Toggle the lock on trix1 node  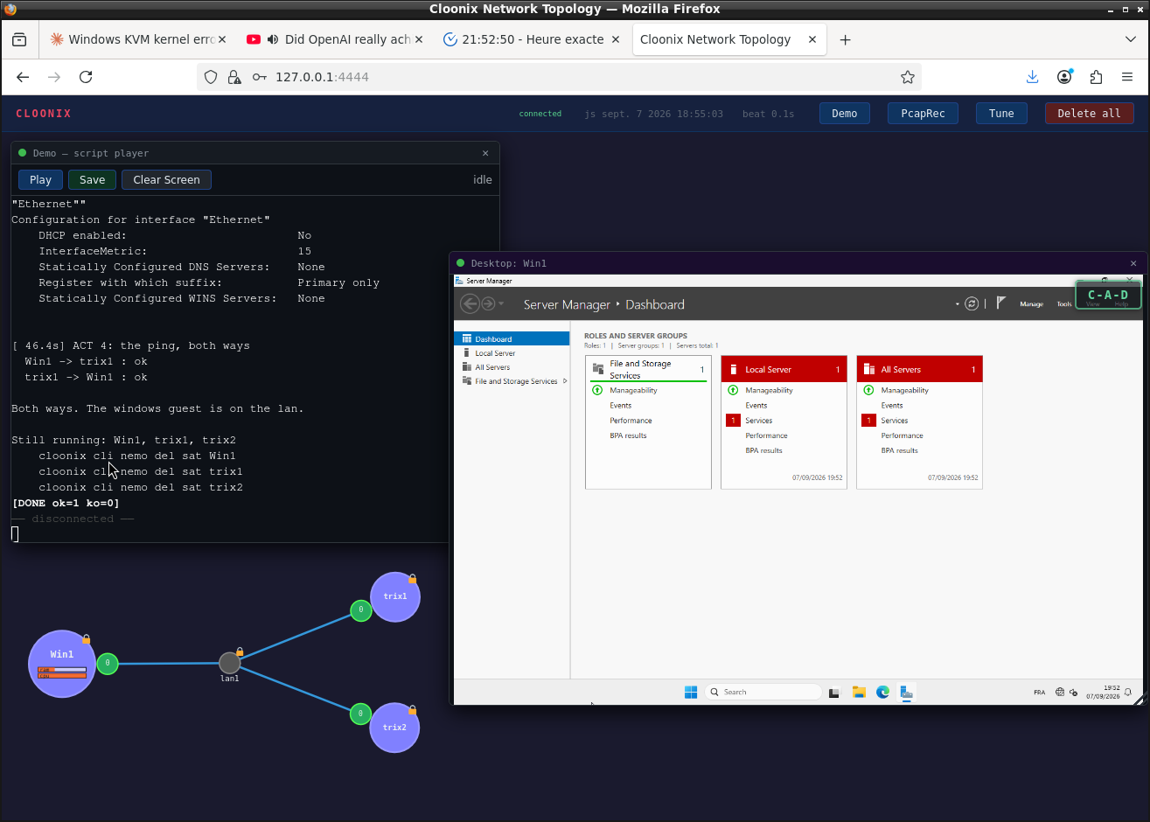(x=412, y=578)
